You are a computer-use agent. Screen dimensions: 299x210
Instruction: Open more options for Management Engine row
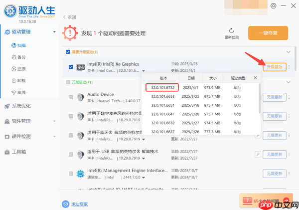point(289,174)
